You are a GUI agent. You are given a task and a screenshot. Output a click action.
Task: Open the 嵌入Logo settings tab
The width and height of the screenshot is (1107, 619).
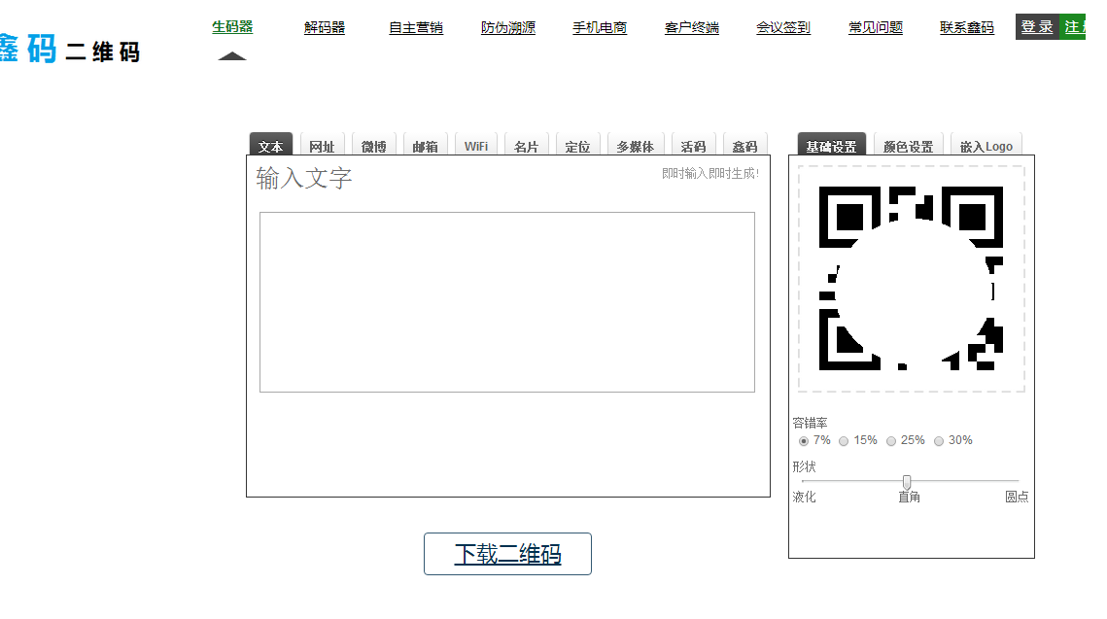click(x=986, y=145)
